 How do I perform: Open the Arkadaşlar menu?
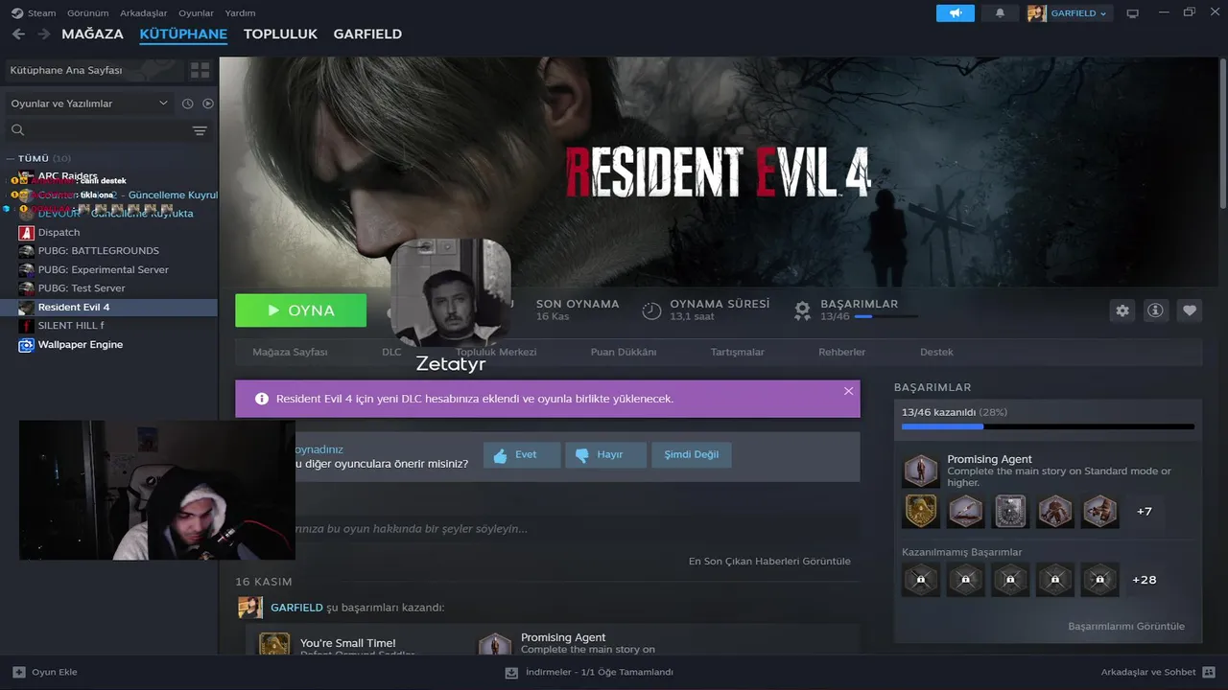[x=144, y=13]
